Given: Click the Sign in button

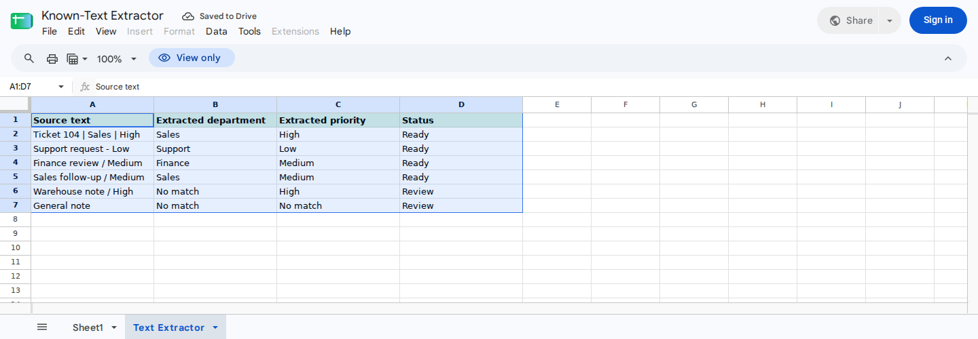Looking at the screenshot, I should click(x=938, y=20).
